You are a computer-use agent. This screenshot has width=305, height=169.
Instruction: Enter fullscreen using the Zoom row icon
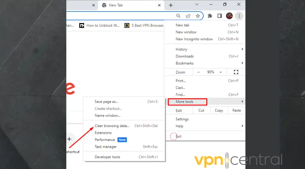(x=236, y=72)
